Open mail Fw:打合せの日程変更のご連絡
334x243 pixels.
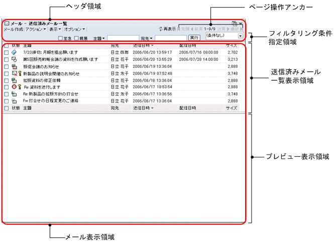tap(51, 101)
